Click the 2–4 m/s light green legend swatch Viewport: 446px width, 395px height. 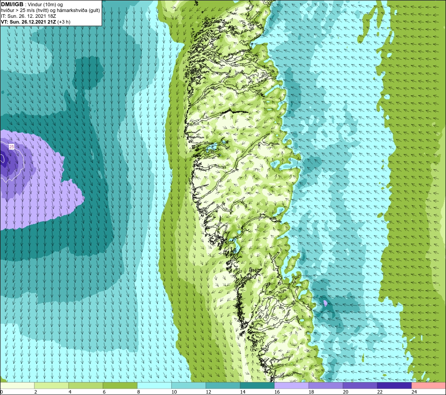51,385
